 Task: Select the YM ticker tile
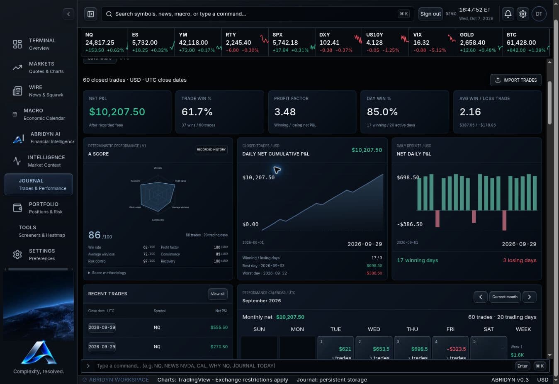coord(198,42)
